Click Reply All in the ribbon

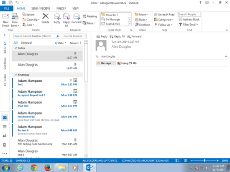click(x=66, y=20)
